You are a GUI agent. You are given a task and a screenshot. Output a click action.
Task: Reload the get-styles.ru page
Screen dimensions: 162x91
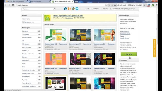[13, 5]
